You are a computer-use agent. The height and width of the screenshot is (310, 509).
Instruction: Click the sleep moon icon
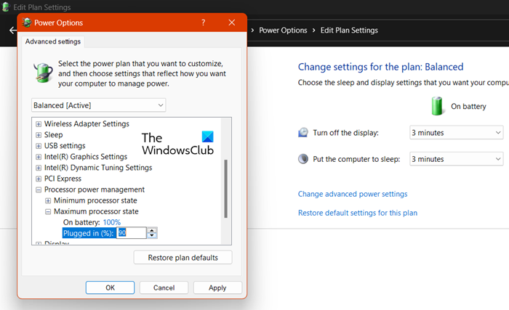pyautogui.click(x=304, y=159)
